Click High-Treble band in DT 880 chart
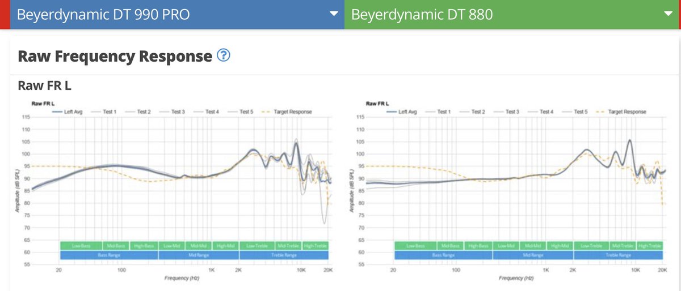Image resolution: width=681 pixels, height=291 pixels. tap(649, 246)
